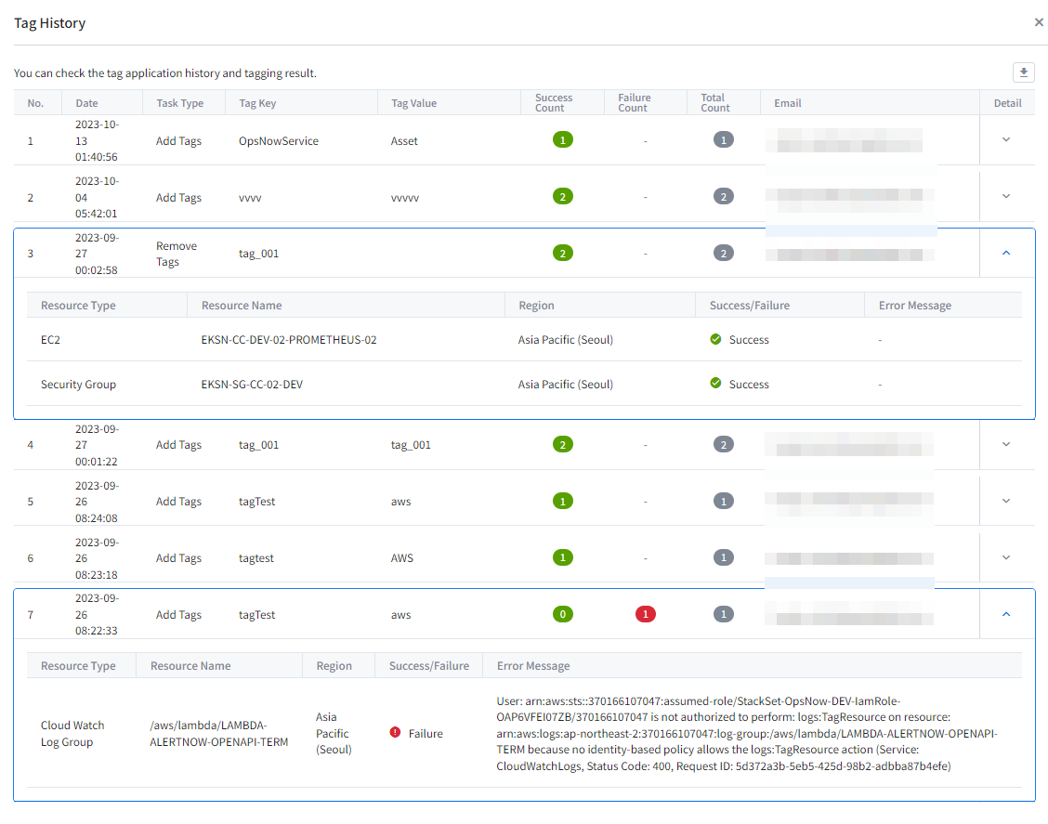Expand row 6 tagtest AWS details
The height and width of the screenshot is (824, 1048).
coord(1006,557)
